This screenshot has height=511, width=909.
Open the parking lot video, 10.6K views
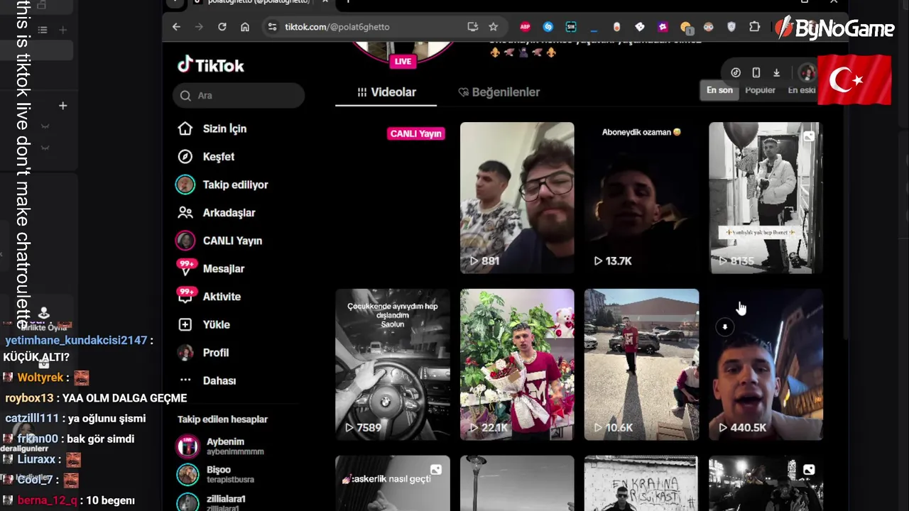641,364
